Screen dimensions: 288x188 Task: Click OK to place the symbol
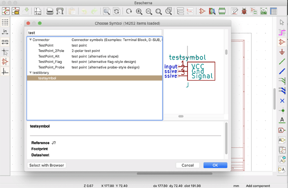(x=215, y=165)
